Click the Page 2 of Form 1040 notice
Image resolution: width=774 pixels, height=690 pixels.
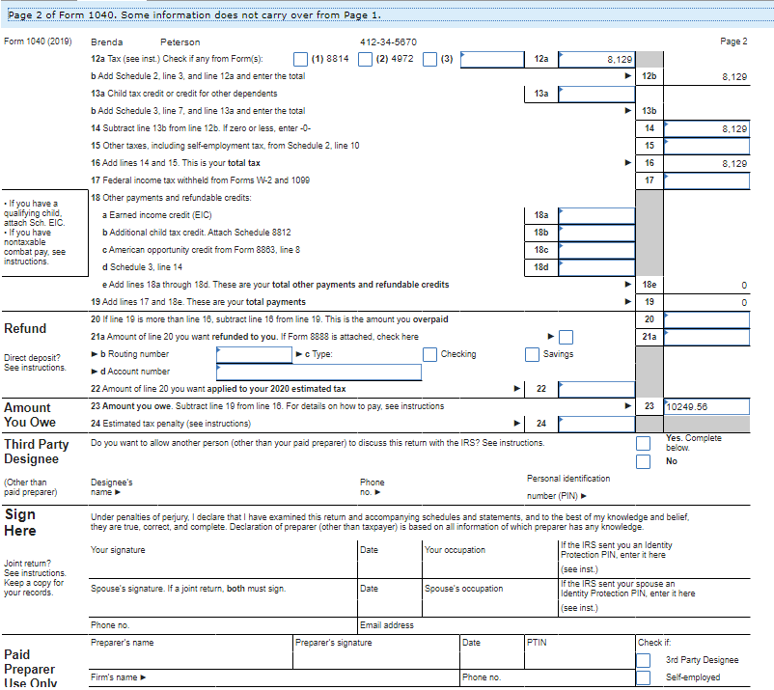pyautogui.click(x=195, y=15)
